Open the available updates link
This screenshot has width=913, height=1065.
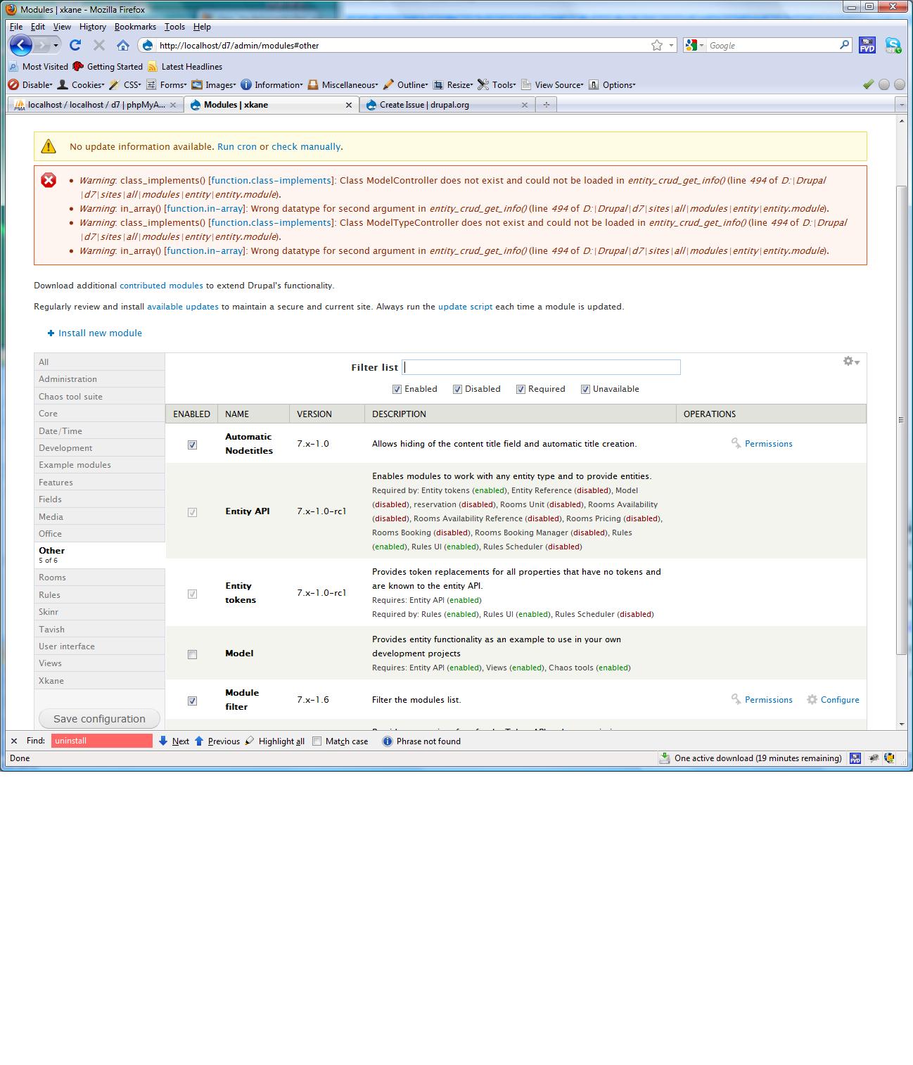point(183,307)
